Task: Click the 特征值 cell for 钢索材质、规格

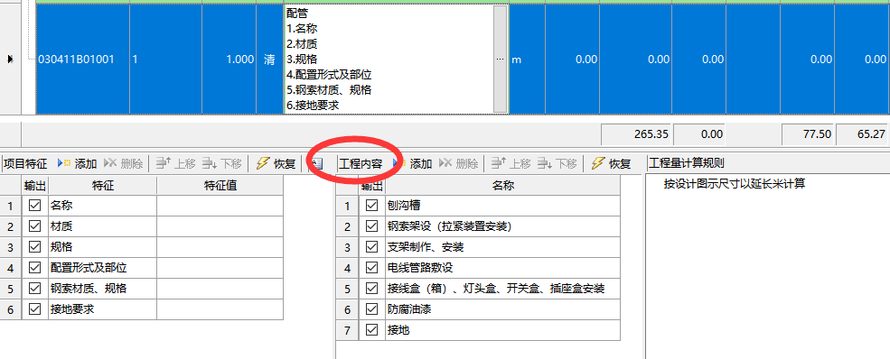Action: click(220, 289)
